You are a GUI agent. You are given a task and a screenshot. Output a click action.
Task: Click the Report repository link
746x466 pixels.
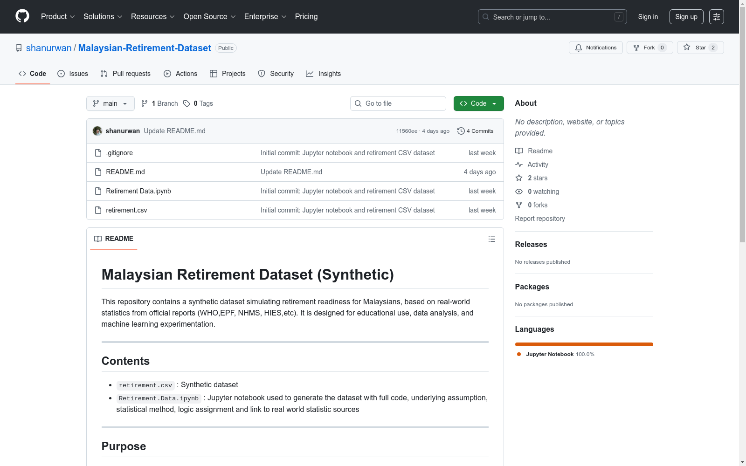coord(540,219)
